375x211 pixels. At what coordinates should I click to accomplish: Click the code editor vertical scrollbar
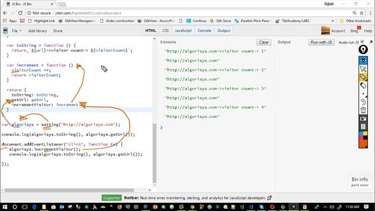point(155,154)
